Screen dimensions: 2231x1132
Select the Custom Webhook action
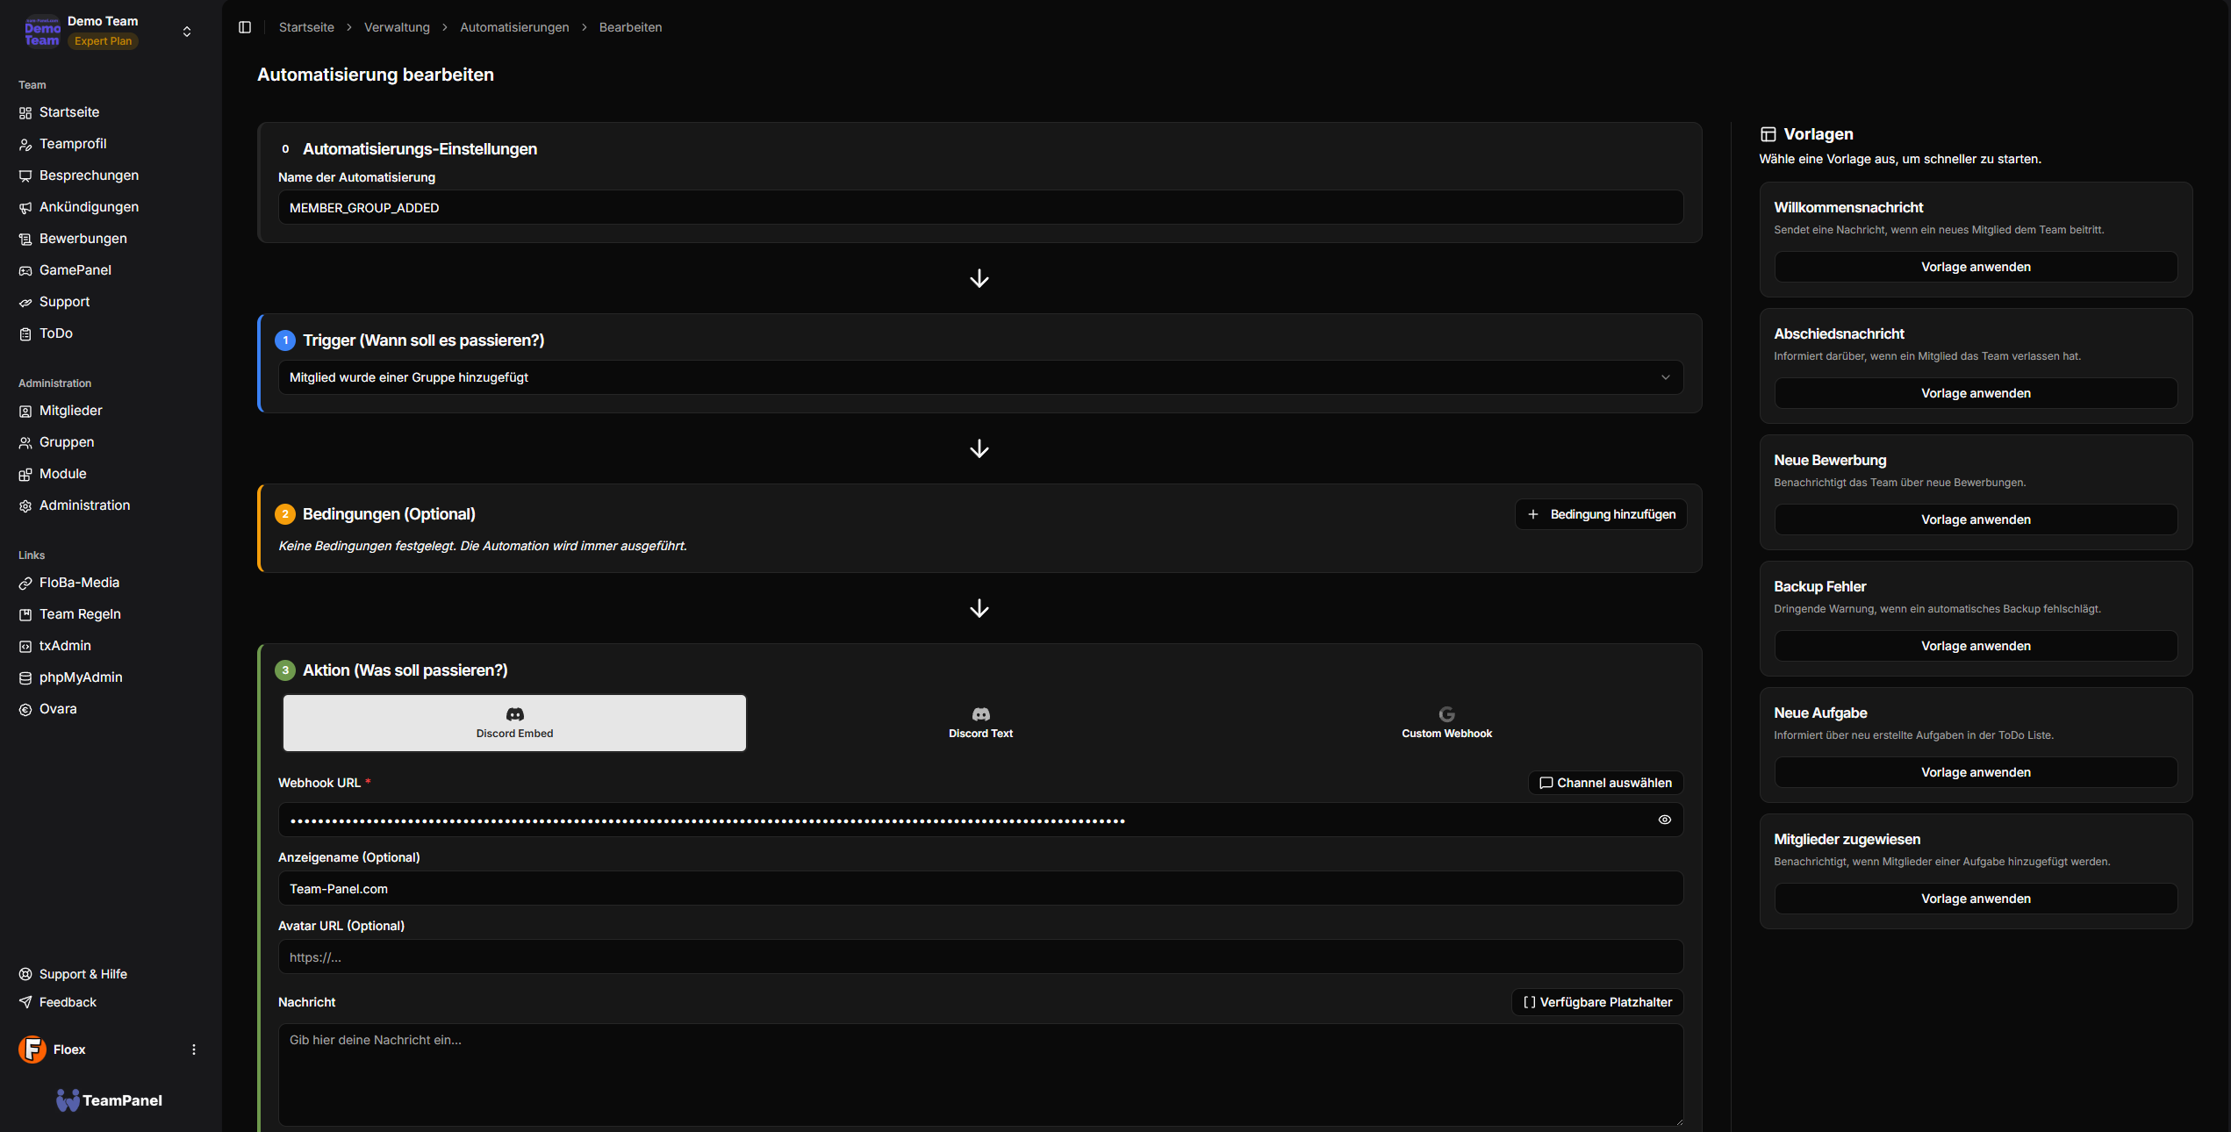tap(1445, 722)
